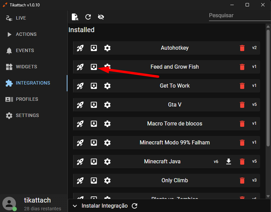271x212 pixels.
Task: Click the upload-box icon for Minecraft Java
Action: [94, 162]
